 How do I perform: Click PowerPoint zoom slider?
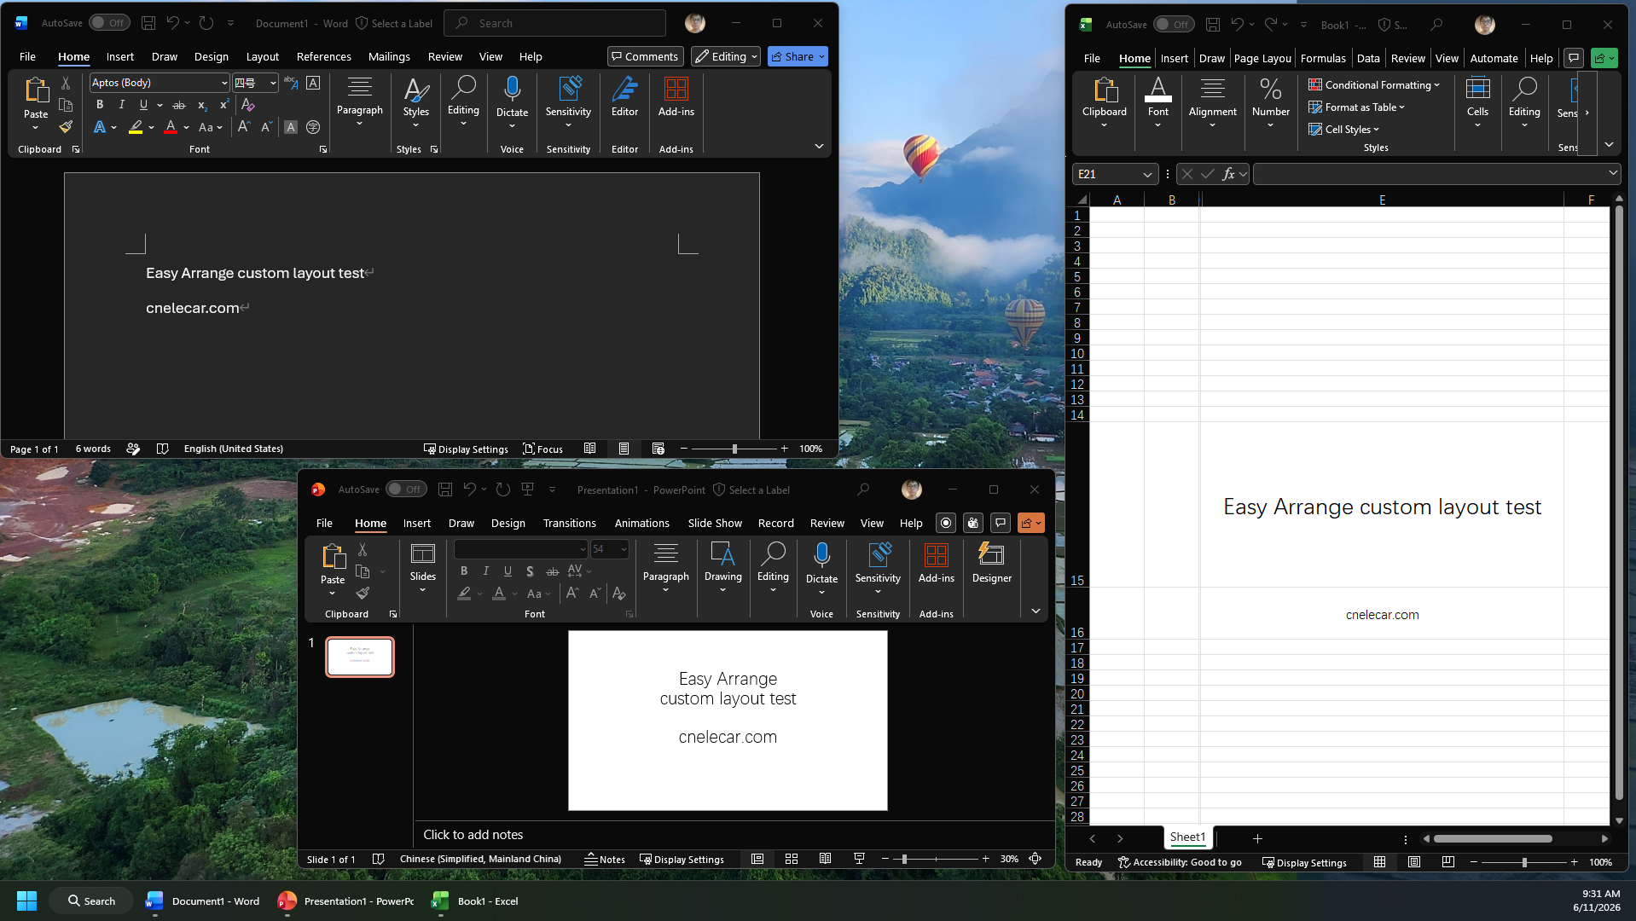935,859
